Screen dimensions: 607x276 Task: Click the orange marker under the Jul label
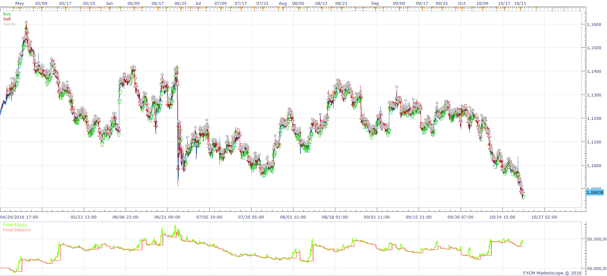coord(198,9)
